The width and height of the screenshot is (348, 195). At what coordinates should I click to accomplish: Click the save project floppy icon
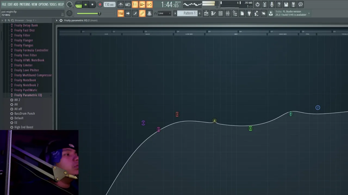coord(286,4)
